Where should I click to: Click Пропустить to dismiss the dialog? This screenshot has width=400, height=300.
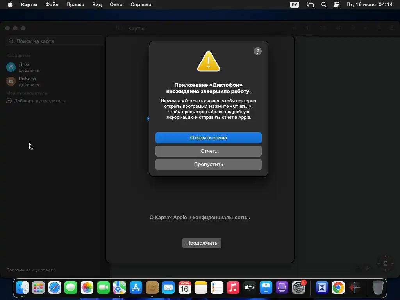[209, 164]
